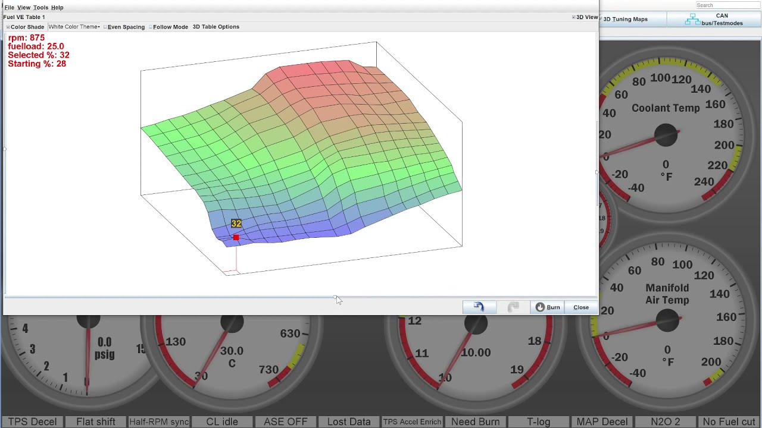Click the rpm: 875 readout
The image size is (762, 428).
pos(26,37)
